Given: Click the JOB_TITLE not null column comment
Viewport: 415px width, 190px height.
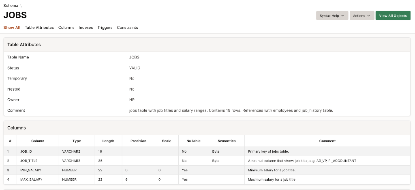Looking at the screenshot, I should click(x=302, y=161).
